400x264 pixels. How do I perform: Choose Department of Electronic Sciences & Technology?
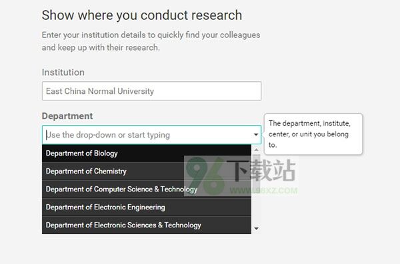[x=147, y=225]
